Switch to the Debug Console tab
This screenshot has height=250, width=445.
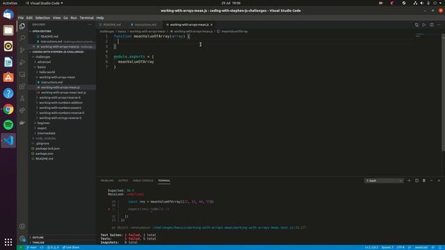click(x=143, y=181)
